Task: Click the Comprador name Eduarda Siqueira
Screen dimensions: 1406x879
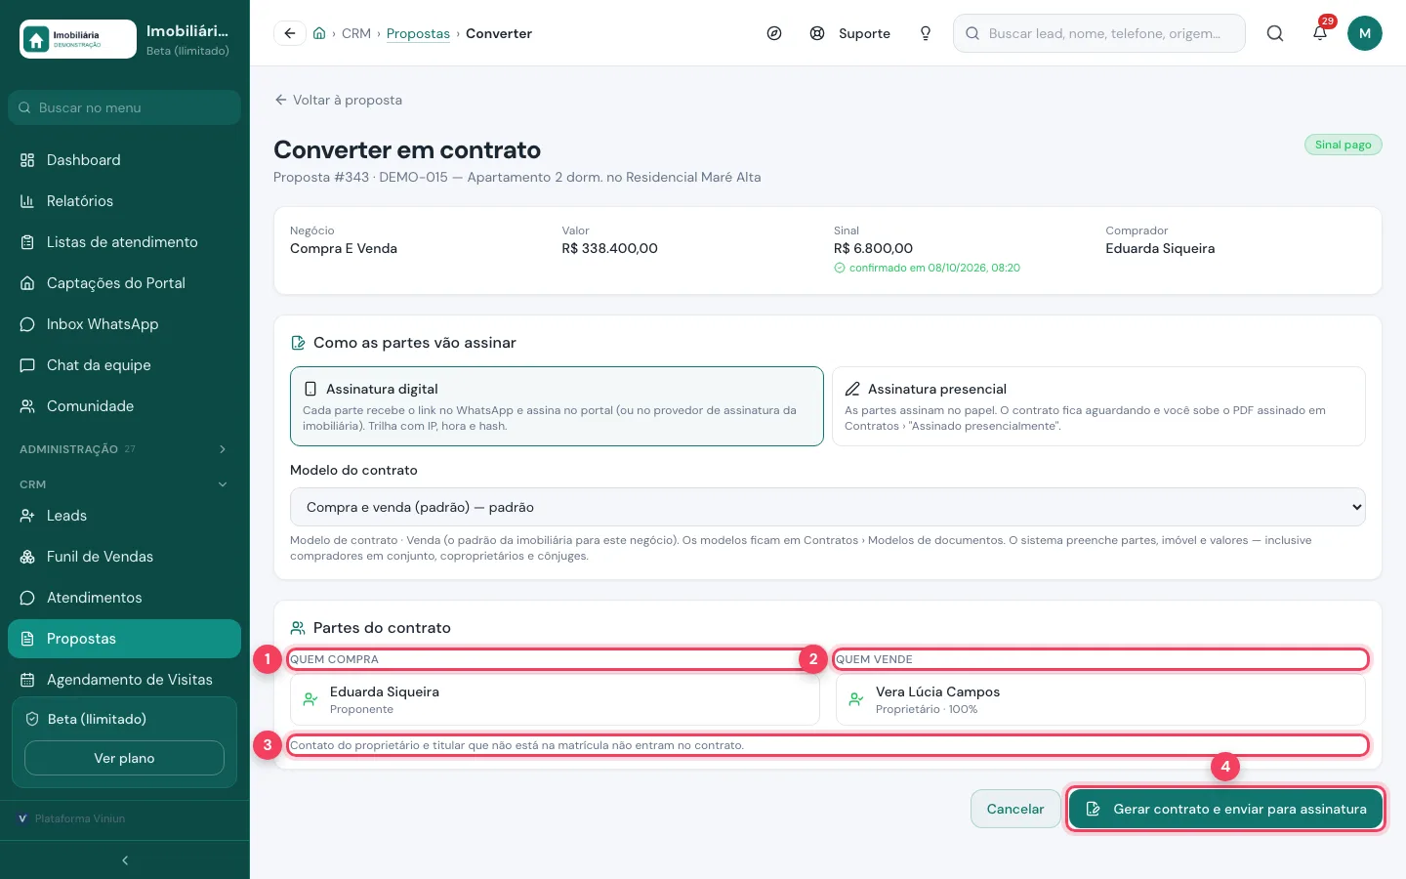Action: coord(1160,248)
